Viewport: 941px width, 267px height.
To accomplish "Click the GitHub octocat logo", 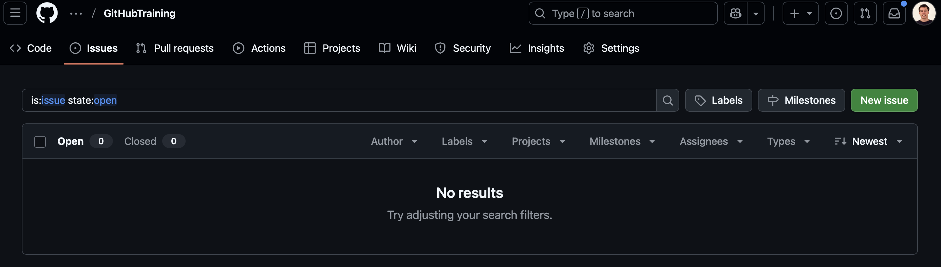I will click(x=47, y=14).
